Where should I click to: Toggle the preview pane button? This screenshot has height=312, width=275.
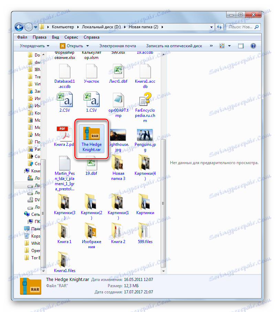pos(241,46)
